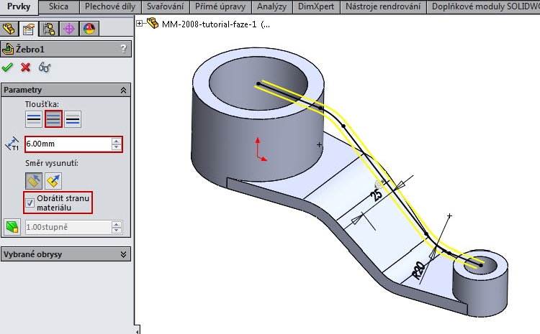Confirm the rib with the green checkmark

(7, 67)
